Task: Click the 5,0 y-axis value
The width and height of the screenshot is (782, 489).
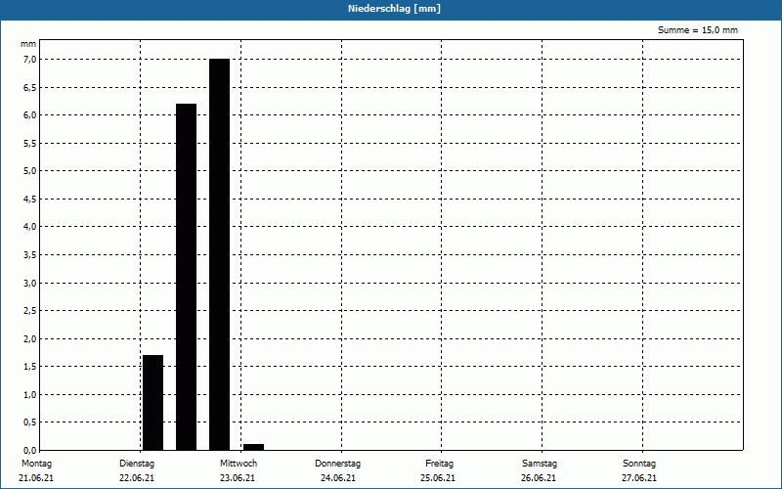Action: [x=30, y=171]
